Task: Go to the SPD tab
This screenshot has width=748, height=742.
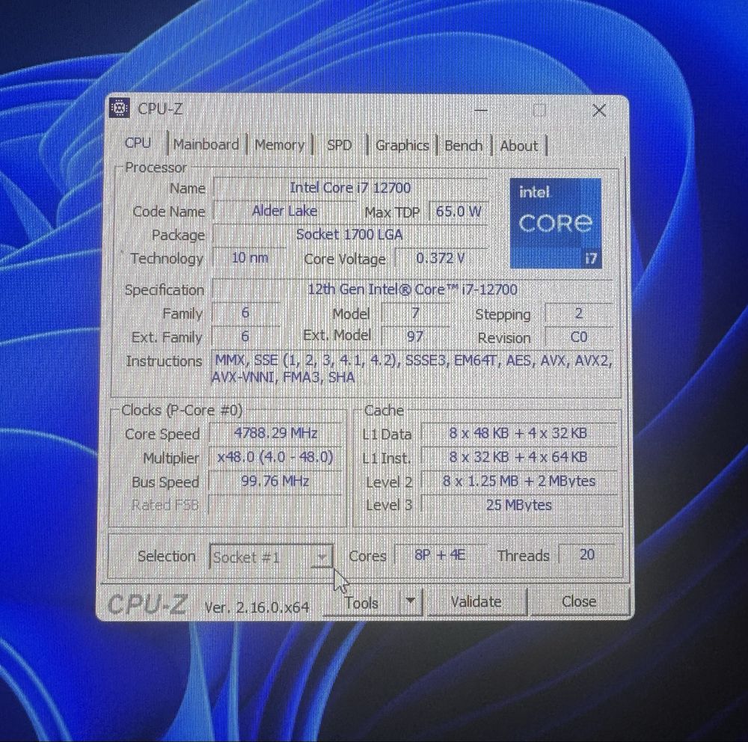Action: coord(339,145)
